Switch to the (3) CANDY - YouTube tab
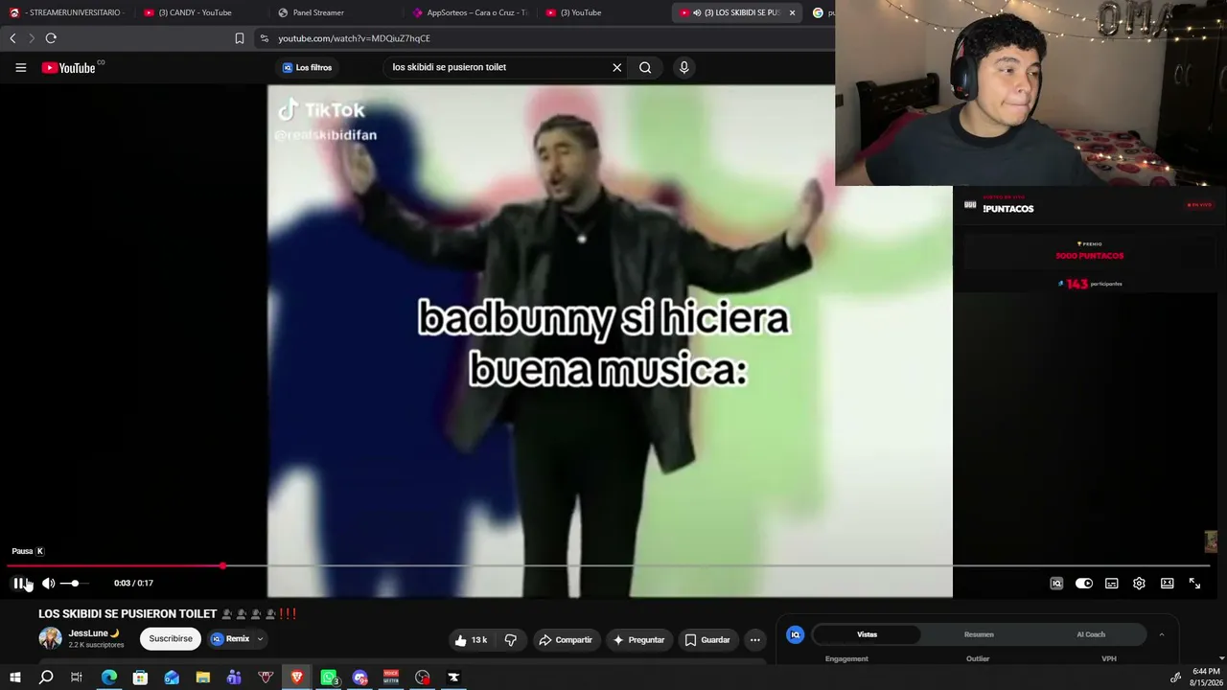 (195, 12)
